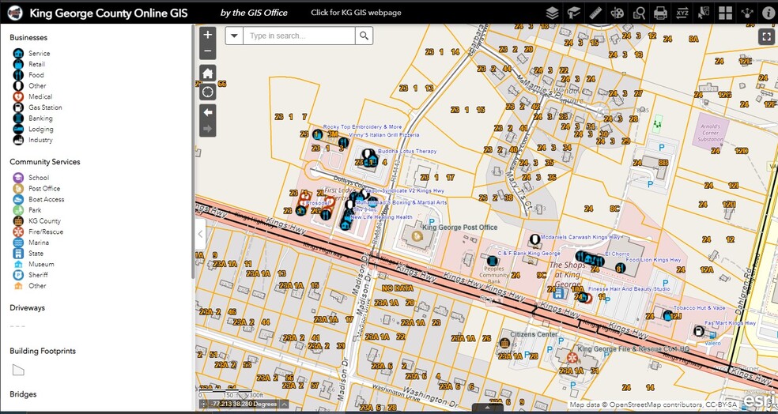Toggle full screen map view
778x414 pixels.
(767, 36)
